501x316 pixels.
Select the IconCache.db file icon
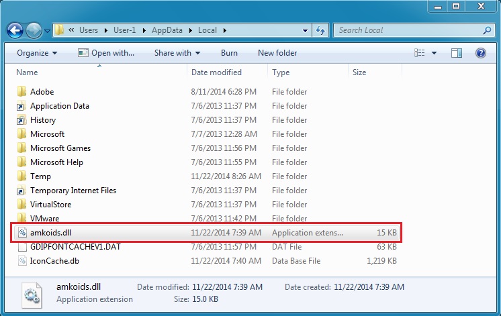[x=22, y=261]
